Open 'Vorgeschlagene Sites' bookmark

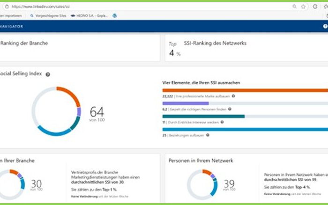[49, 15]
